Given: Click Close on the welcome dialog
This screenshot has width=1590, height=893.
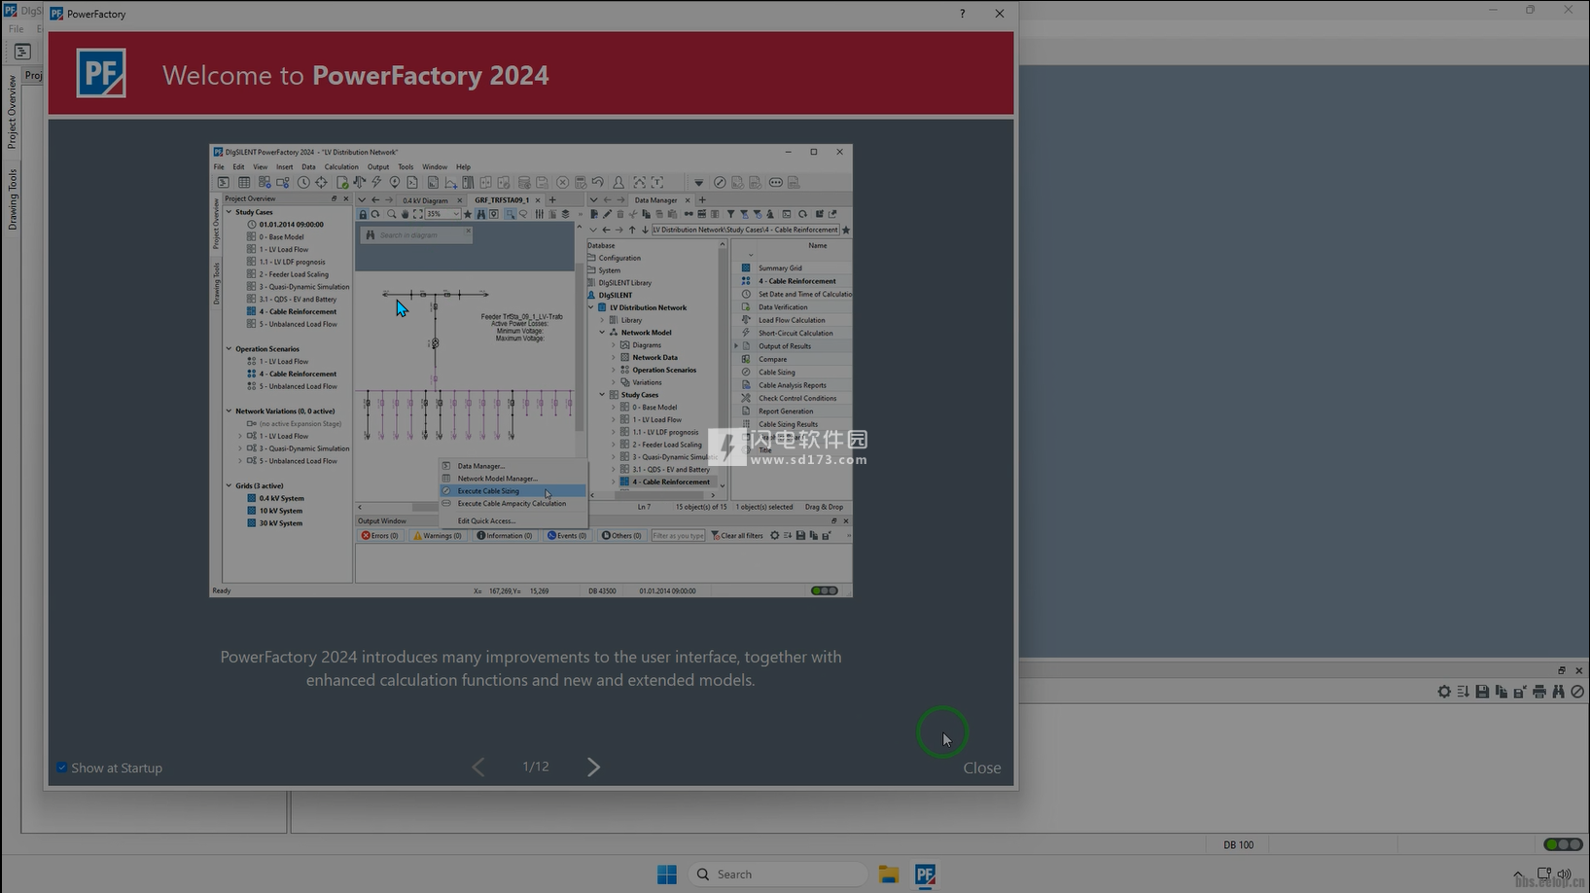Looking at the screenshot, I should (x=981, y=768).
